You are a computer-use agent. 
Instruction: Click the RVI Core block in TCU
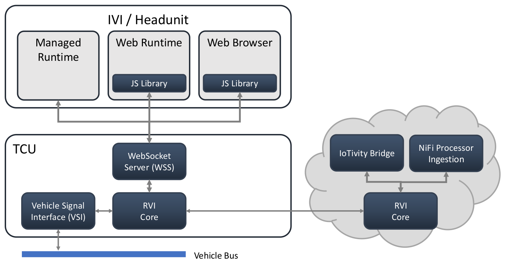click(149, 211)
